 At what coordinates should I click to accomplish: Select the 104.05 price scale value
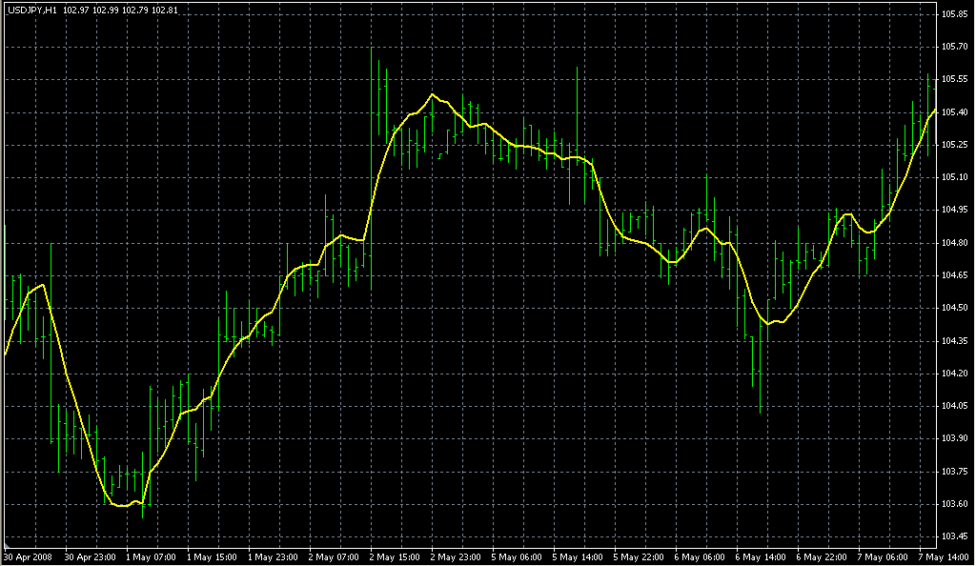tap(954, 406)
